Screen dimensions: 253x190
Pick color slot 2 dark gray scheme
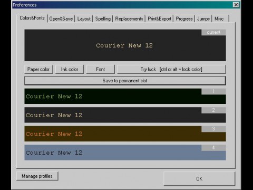click(125, 115)
